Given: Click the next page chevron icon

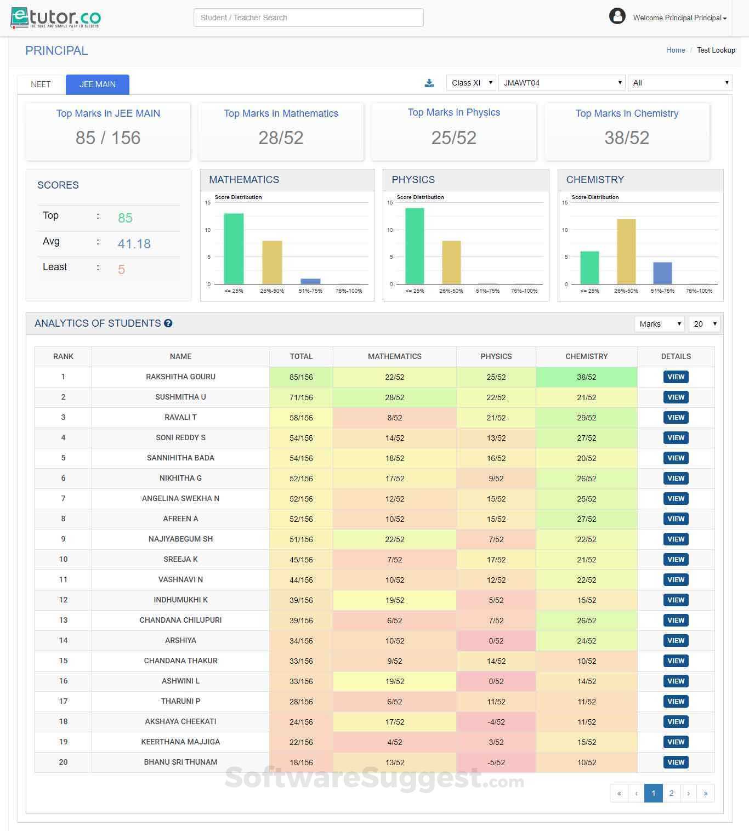Looking at the screenshot, I should [x=689, y=793].
